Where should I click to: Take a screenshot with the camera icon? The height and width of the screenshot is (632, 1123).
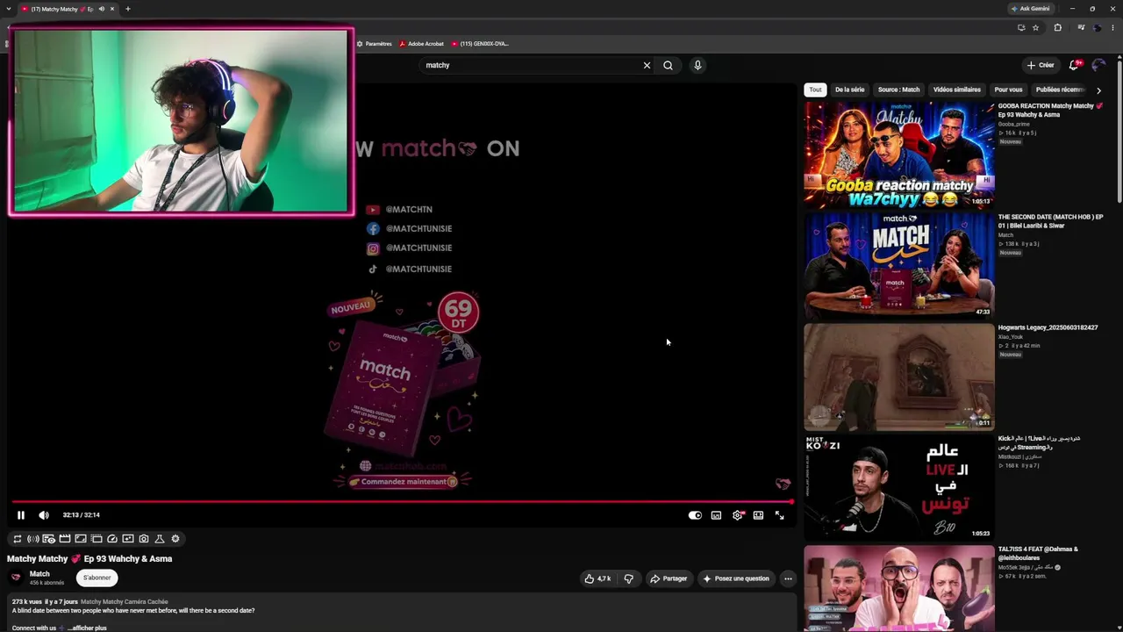click(x=143, y=539)
